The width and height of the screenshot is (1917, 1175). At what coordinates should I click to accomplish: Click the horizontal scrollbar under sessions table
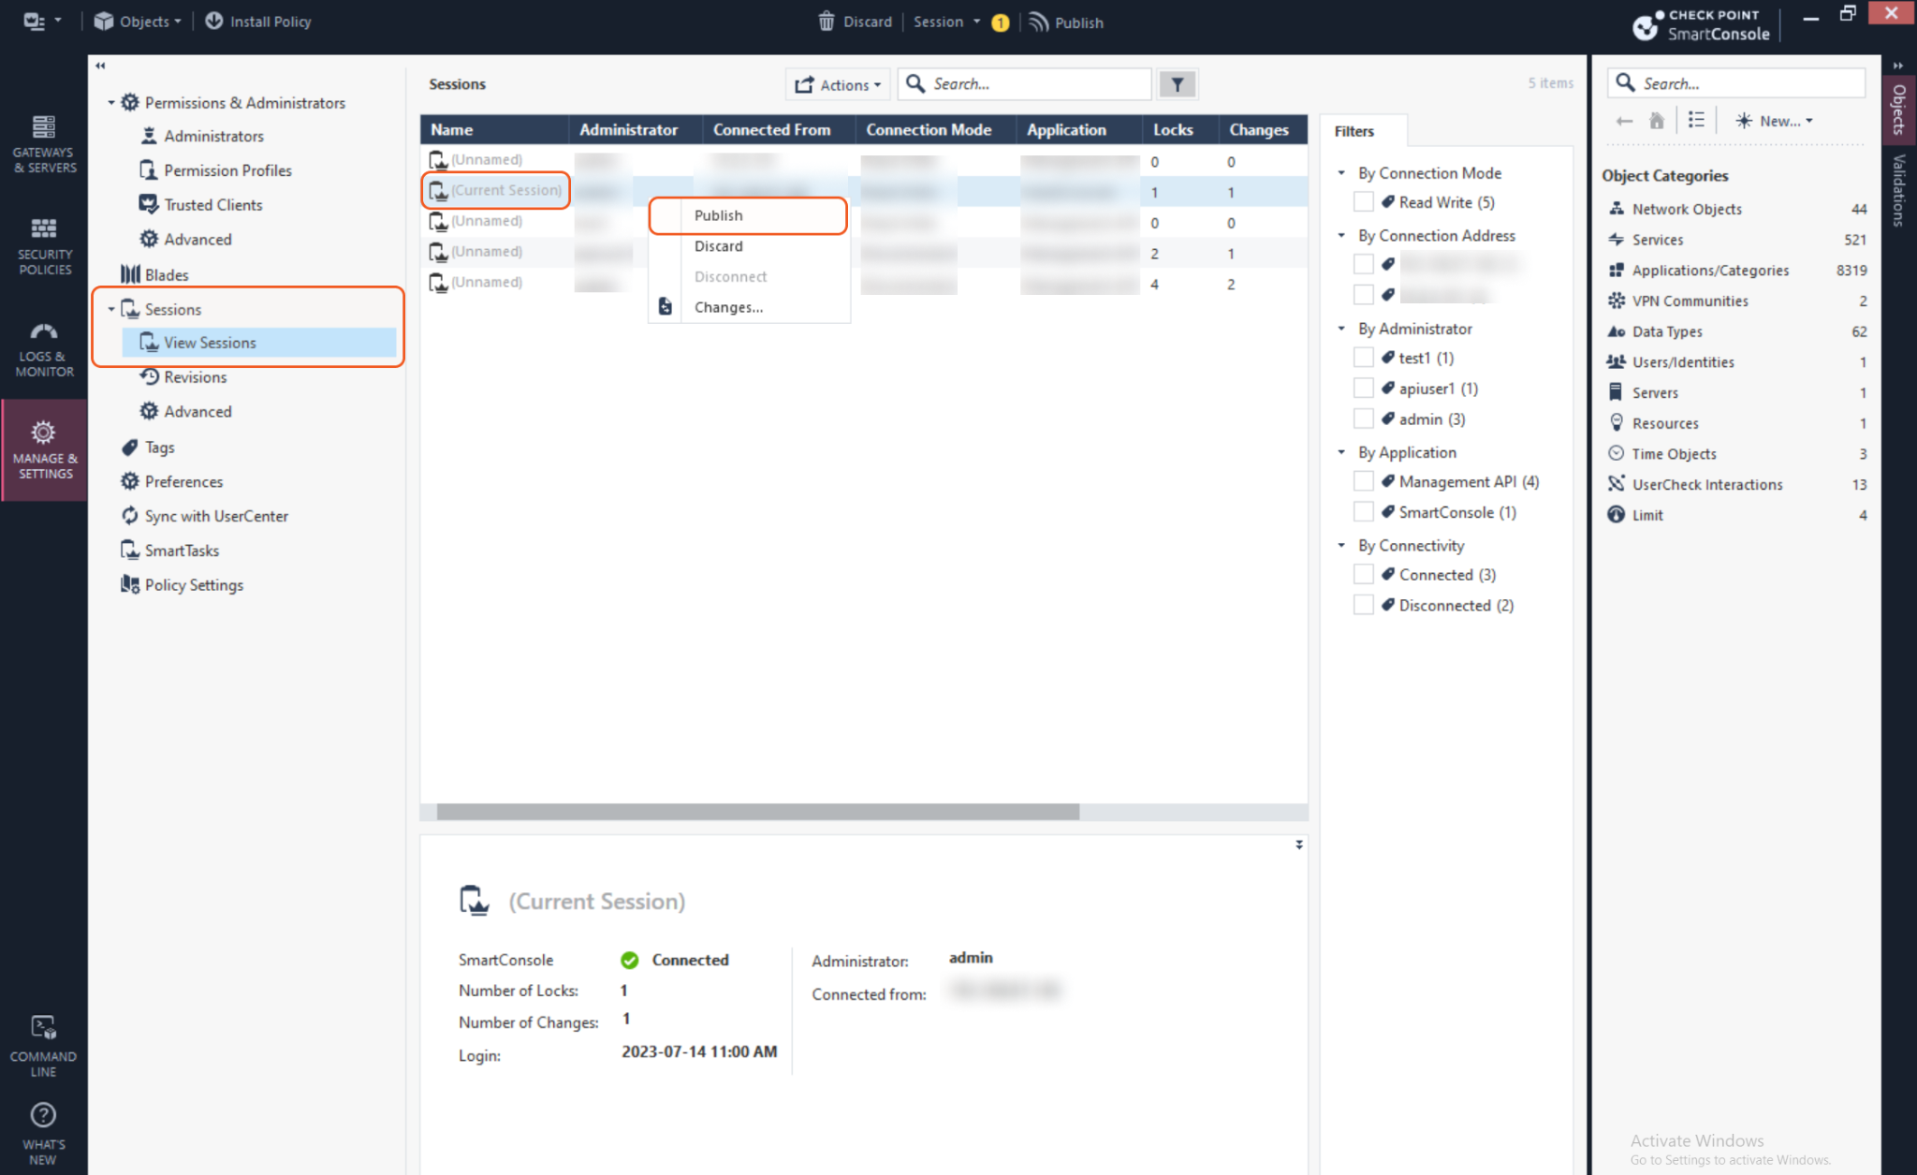click(x=757, y=812)
